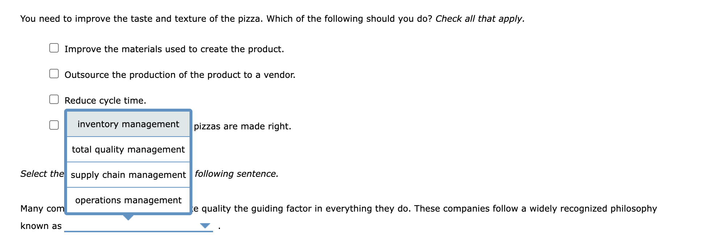Click the highlighted 'inventory management' entry
This screenshot has width=703, height=250.
point(128,124)
